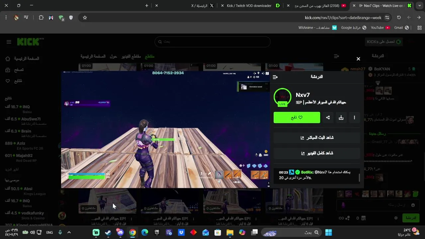Open Google Maps bookmark

pos(354,28)
